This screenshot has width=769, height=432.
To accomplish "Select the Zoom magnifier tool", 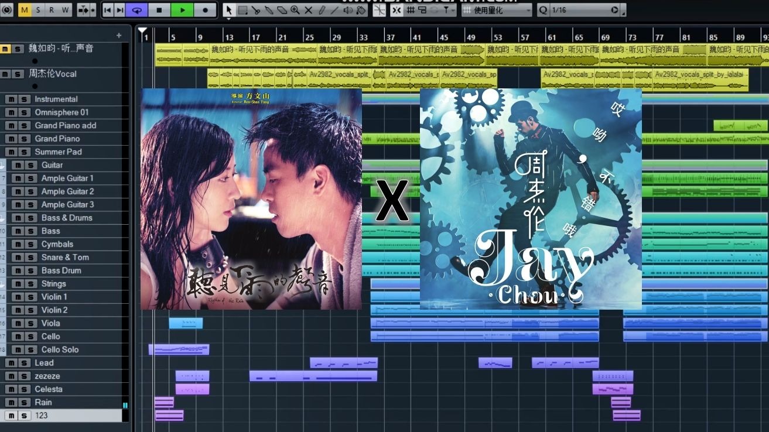I will click(295, 10).
